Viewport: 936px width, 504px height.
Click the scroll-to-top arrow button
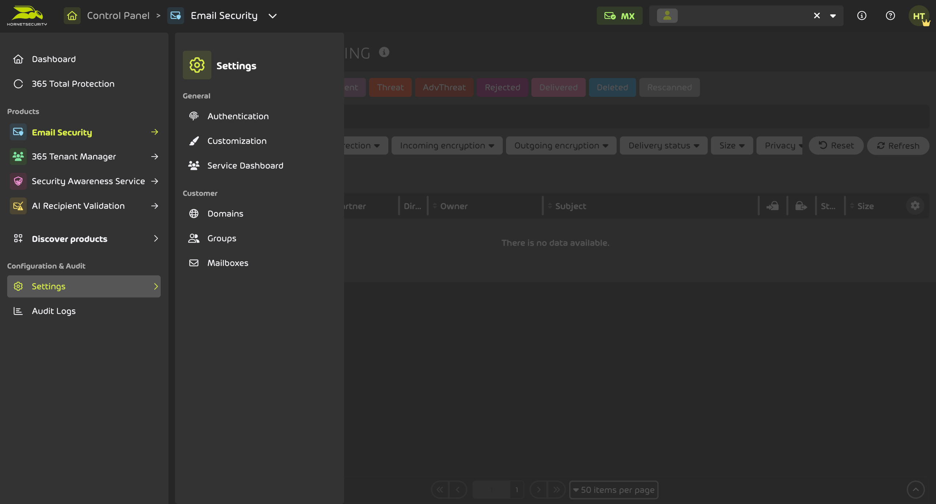click(916, 489)
